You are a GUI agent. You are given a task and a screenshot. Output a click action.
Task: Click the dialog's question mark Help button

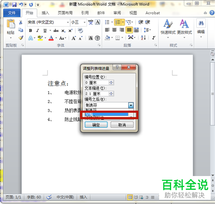(117, 67)
